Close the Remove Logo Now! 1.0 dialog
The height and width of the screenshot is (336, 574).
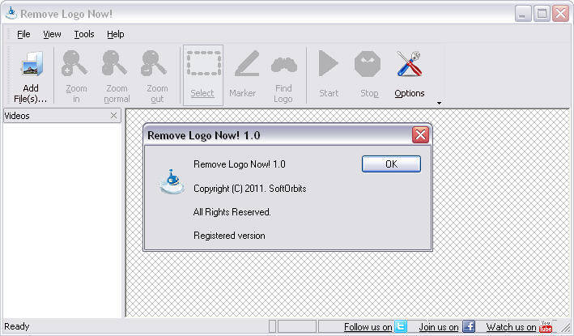tap(420, 135)
